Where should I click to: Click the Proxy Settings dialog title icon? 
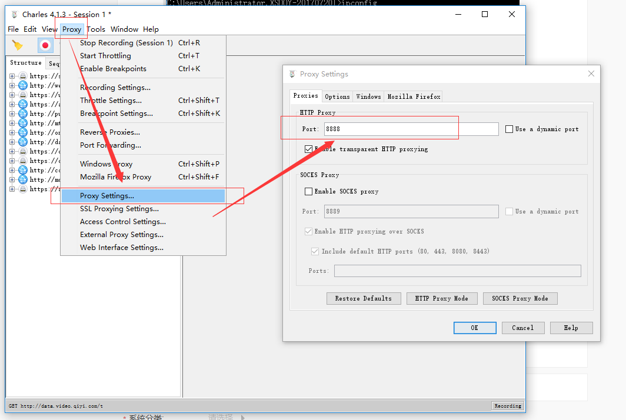292,74
